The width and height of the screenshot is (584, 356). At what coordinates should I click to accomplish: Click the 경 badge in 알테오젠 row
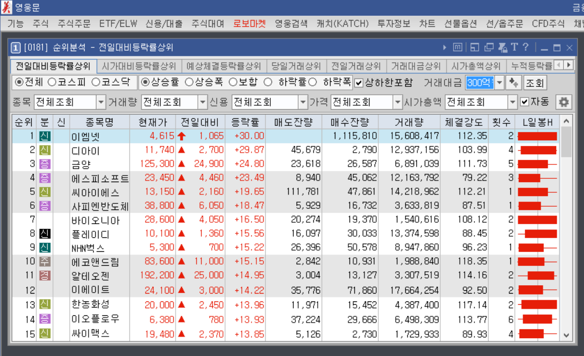(45, 276)
